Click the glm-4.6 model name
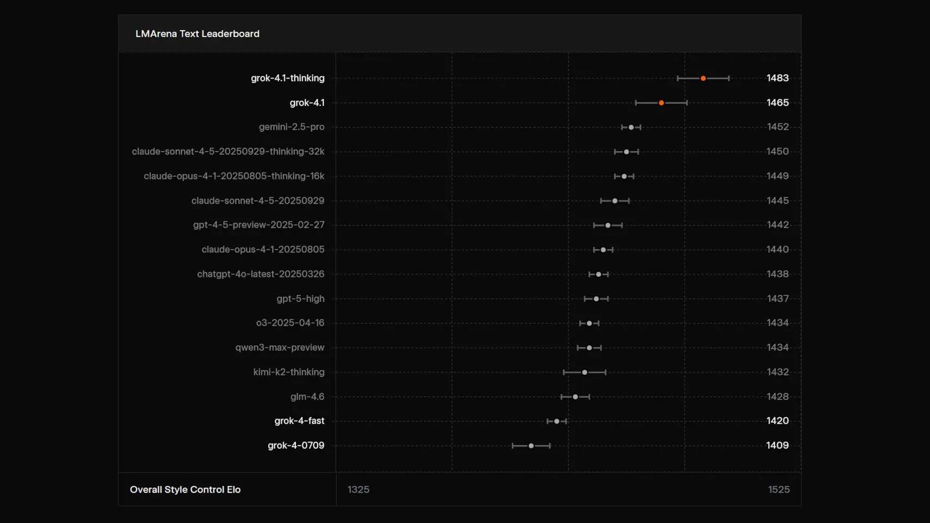 pyautogui.click(x=307, y=397)
